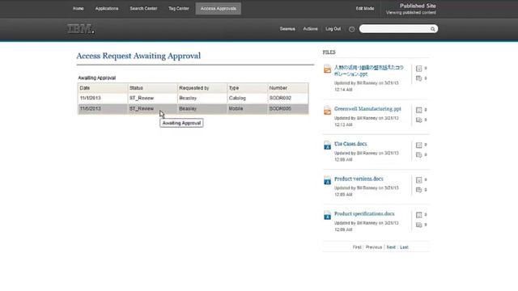
Task: Click the help icon beside Log Out
Action: click(x=351, y=29)
